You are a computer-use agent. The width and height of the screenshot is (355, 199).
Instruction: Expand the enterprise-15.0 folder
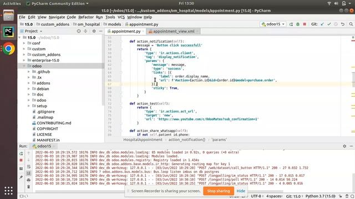[x=24, y=60]
